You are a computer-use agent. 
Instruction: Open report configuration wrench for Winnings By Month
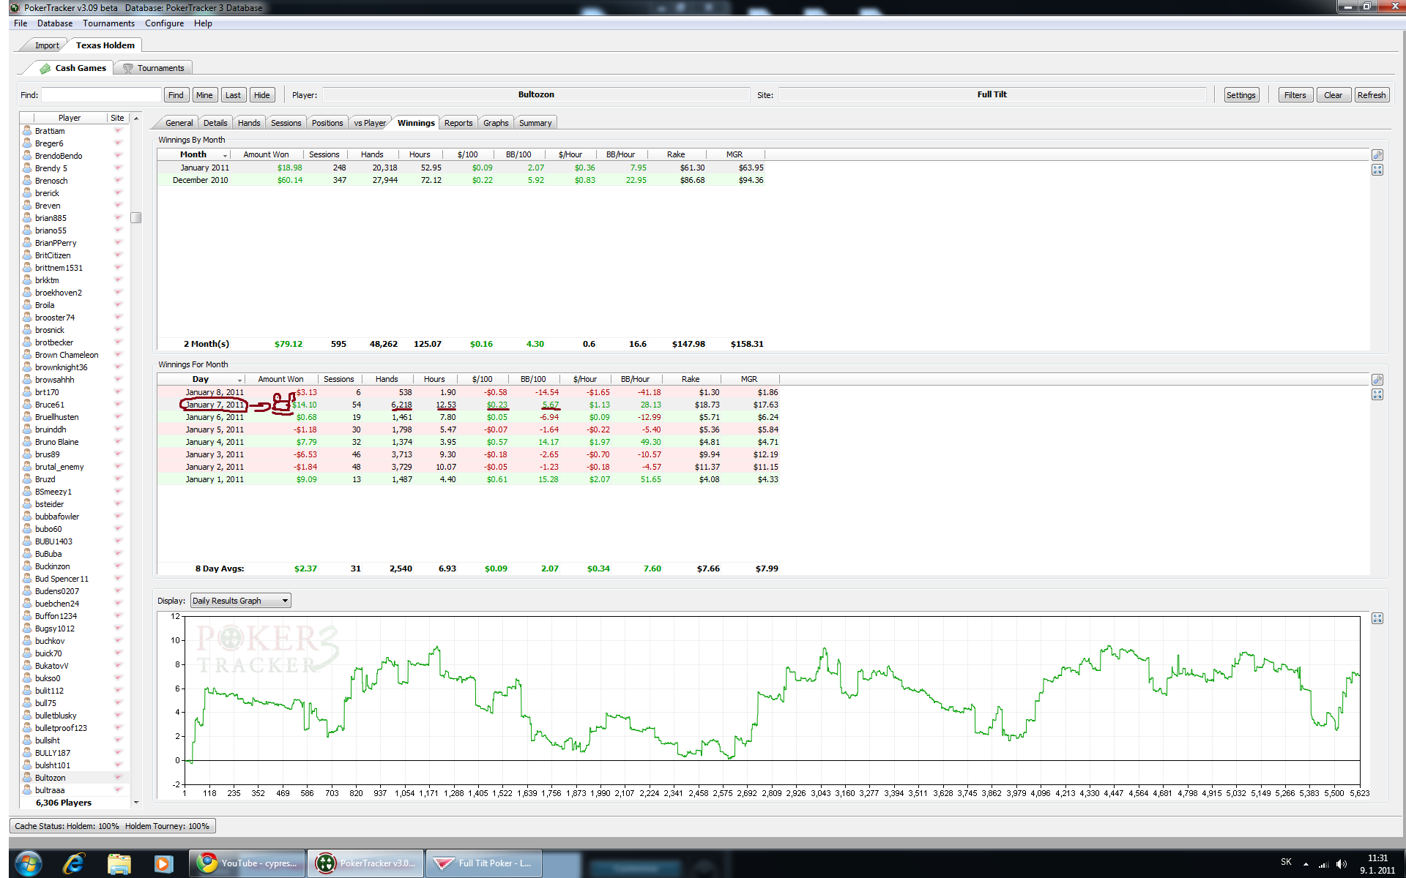click(1377, 155)
